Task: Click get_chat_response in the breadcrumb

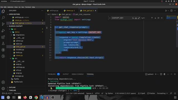Action: tap(83, 14)
